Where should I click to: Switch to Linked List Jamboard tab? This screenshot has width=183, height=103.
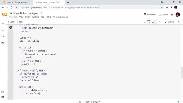click(x=17, y=2)
